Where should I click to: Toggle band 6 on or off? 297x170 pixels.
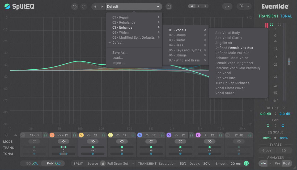coord(198,135)
